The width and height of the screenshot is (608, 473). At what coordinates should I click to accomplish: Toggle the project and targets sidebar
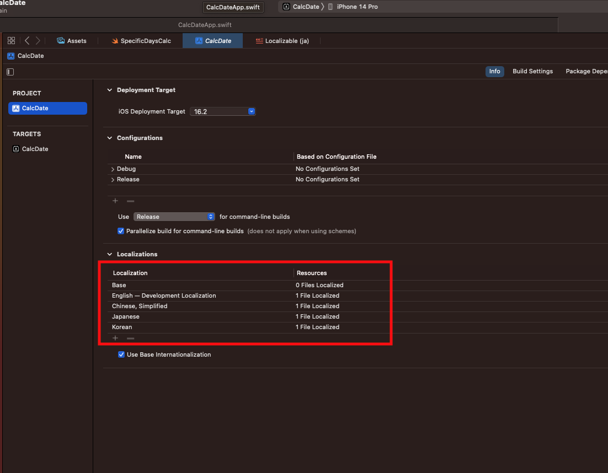point(10,72)
